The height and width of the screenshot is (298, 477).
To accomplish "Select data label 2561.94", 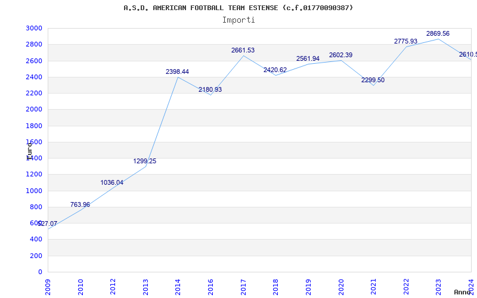I will click(308, 58).
